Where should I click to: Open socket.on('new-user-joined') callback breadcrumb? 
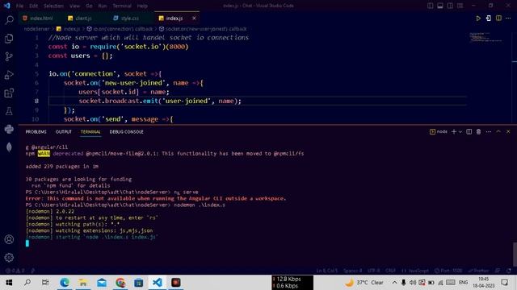tap(206, 29)
